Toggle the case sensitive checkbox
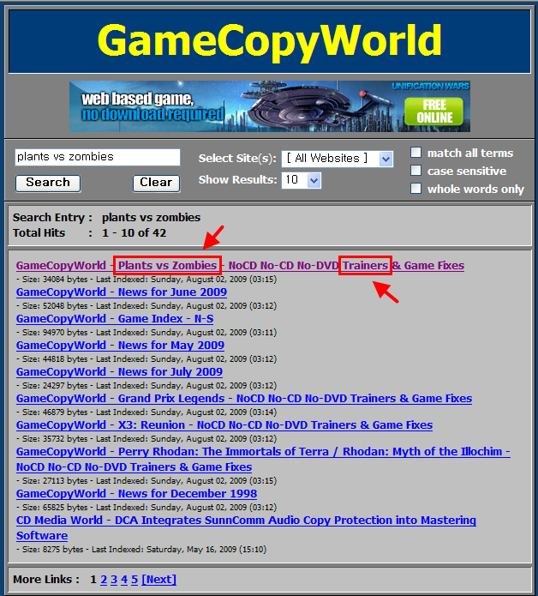Screen dimensions: 538x596 pos(415,171)
